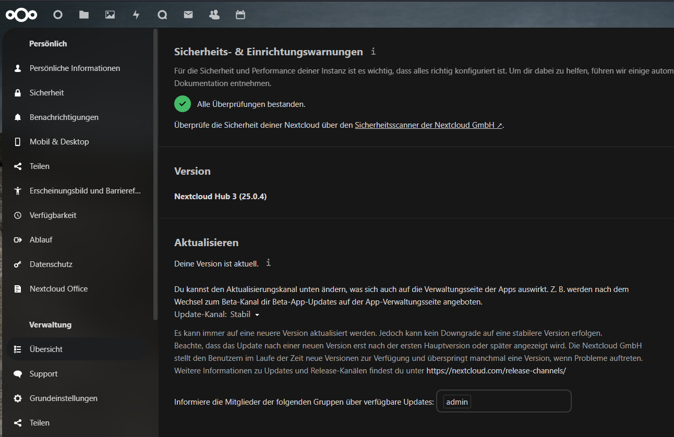Open Sicherheitsscanner der Nextcloud GmbH link
Viewport: 674px width, 437px height.
[428, 125]
